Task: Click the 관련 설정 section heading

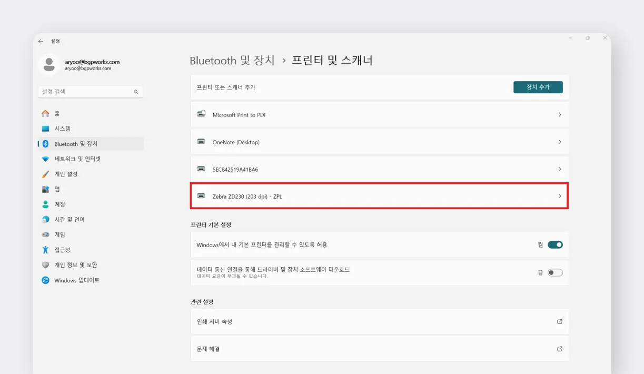Action: click(202, 302)
